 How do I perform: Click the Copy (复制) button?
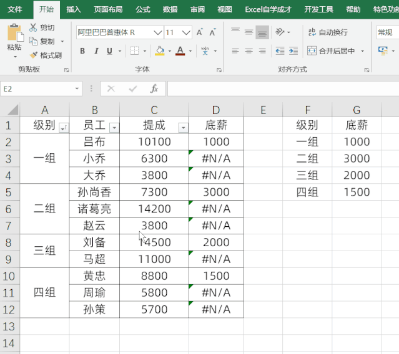42,41
